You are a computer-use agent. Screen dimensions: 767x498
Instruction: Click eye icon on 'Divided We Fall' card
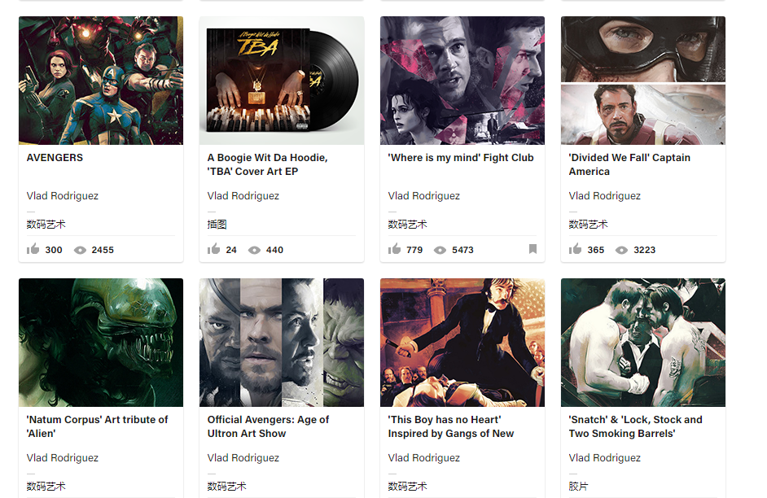[x=621, y=250]
